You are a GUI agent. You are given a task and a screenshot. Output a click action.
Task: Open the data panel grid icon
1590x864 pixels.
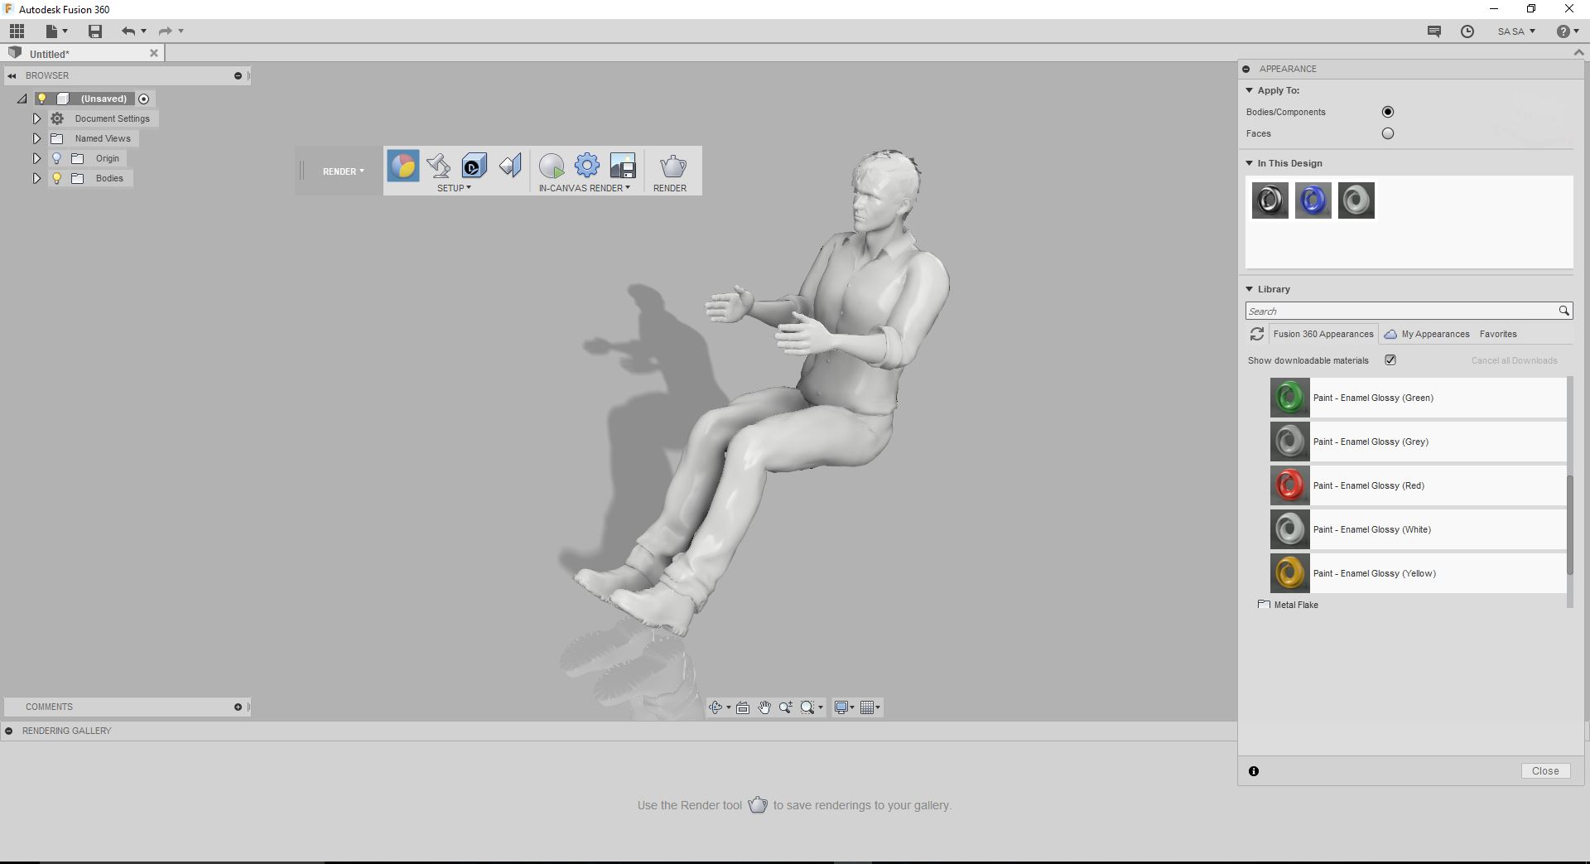click(x=17, y=31)
